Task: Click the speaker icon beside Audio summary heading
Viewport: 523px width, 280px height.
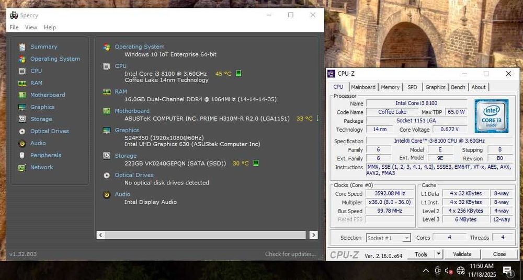Action: coord(107,195)
